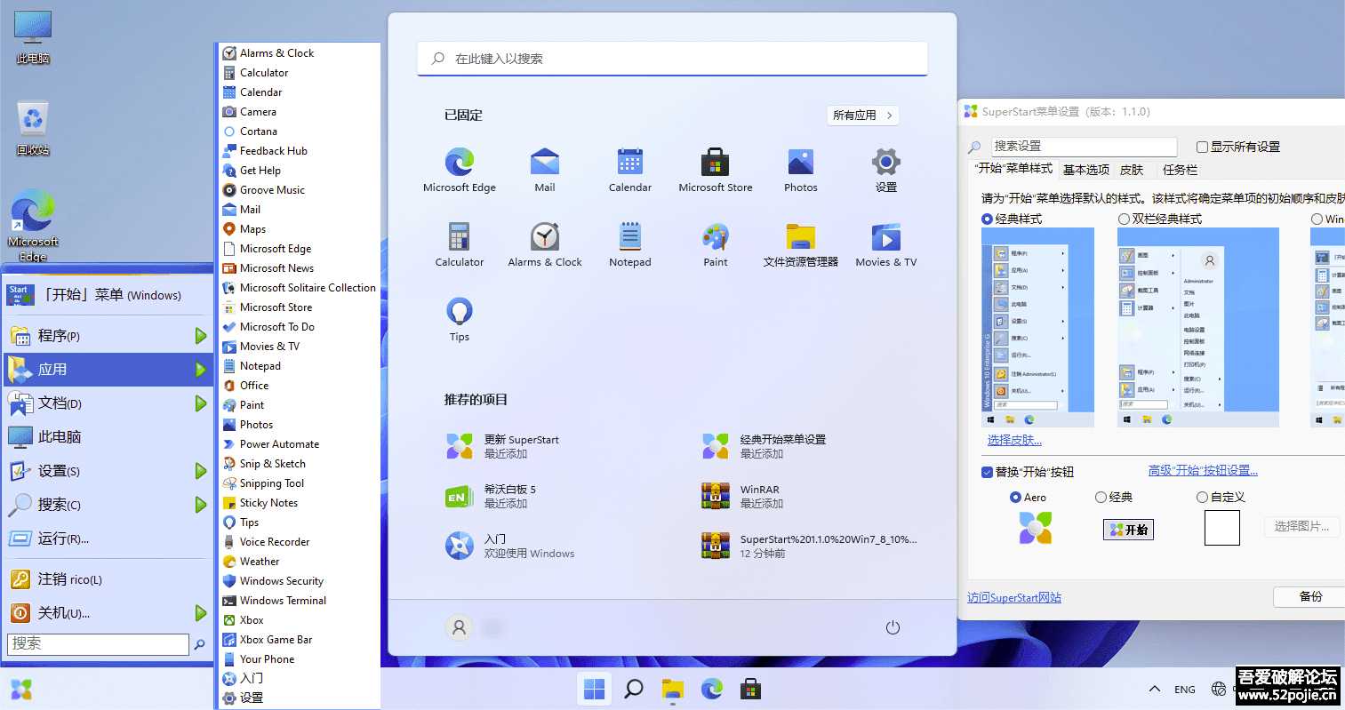Switch to the 任务栏 tab
The width and height of the screenshot is (1345, 710).
coord(1180,170)
